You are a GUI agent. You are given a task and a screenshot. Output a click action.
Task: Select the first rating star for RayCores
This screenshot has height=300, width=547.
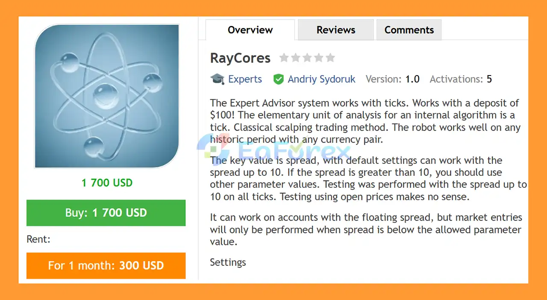pyautogui.click(x=284, y=58)
